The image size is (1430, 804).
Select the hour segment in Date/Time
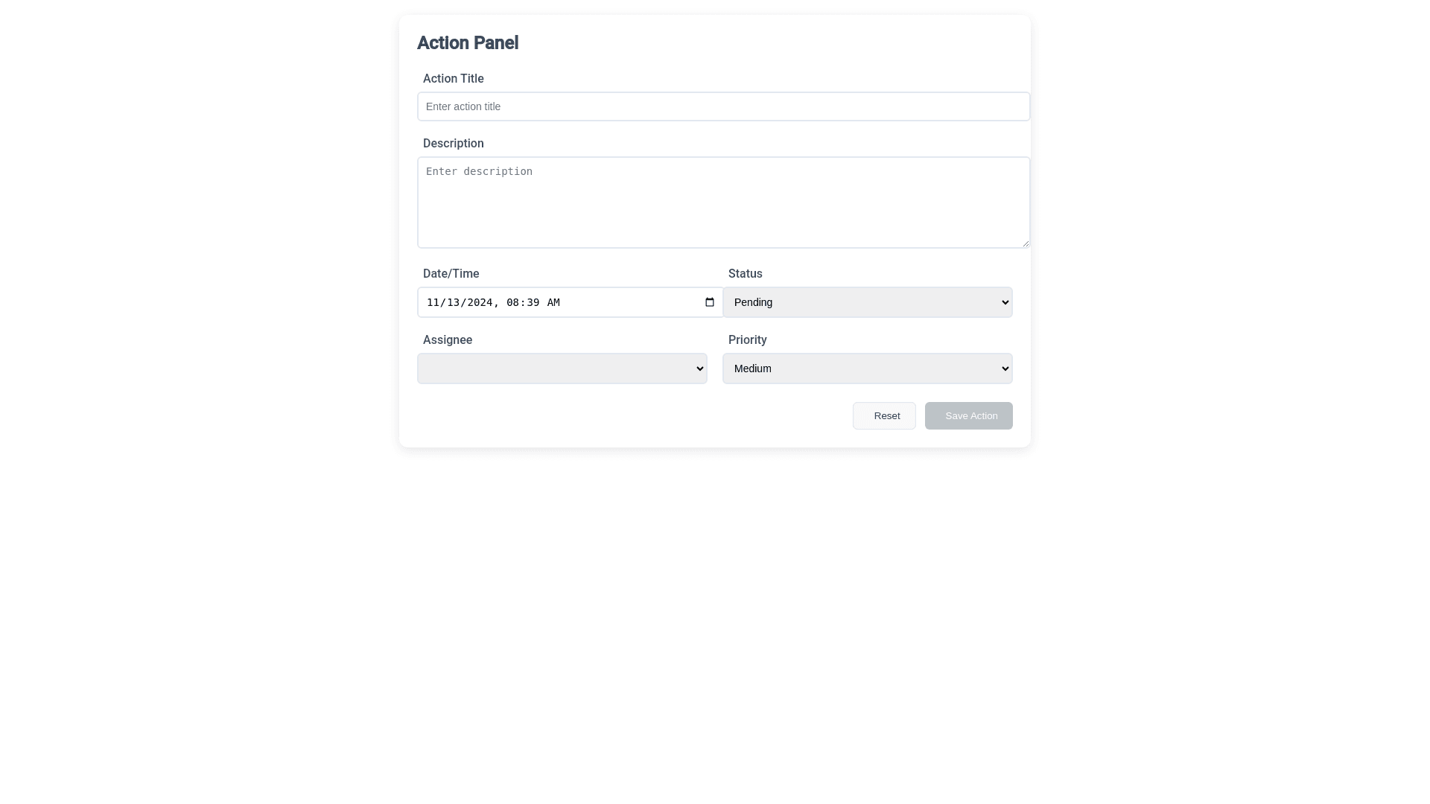[512, 303]
